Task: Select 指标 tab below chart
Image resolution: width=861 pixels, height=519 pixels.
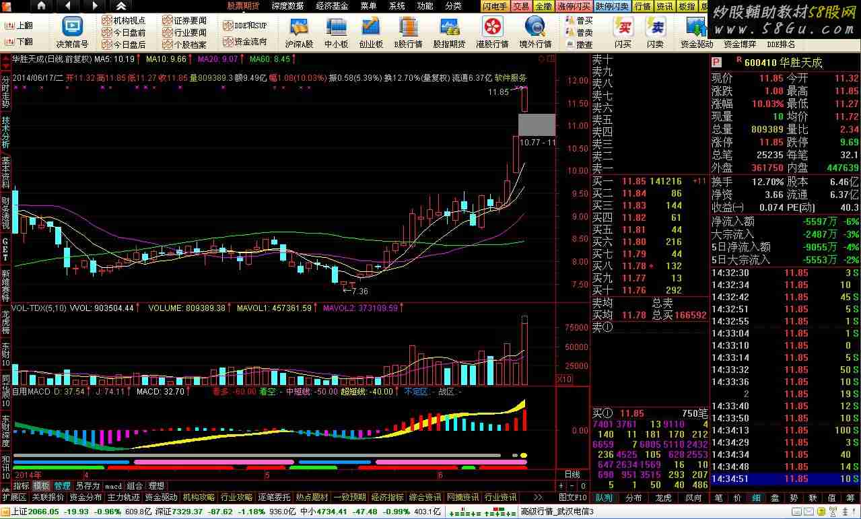Action: click(x=21, y=485)
